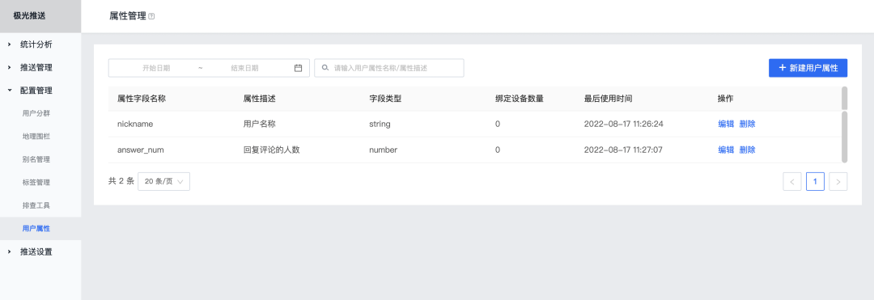Click the nickname cell

point(135,124)
